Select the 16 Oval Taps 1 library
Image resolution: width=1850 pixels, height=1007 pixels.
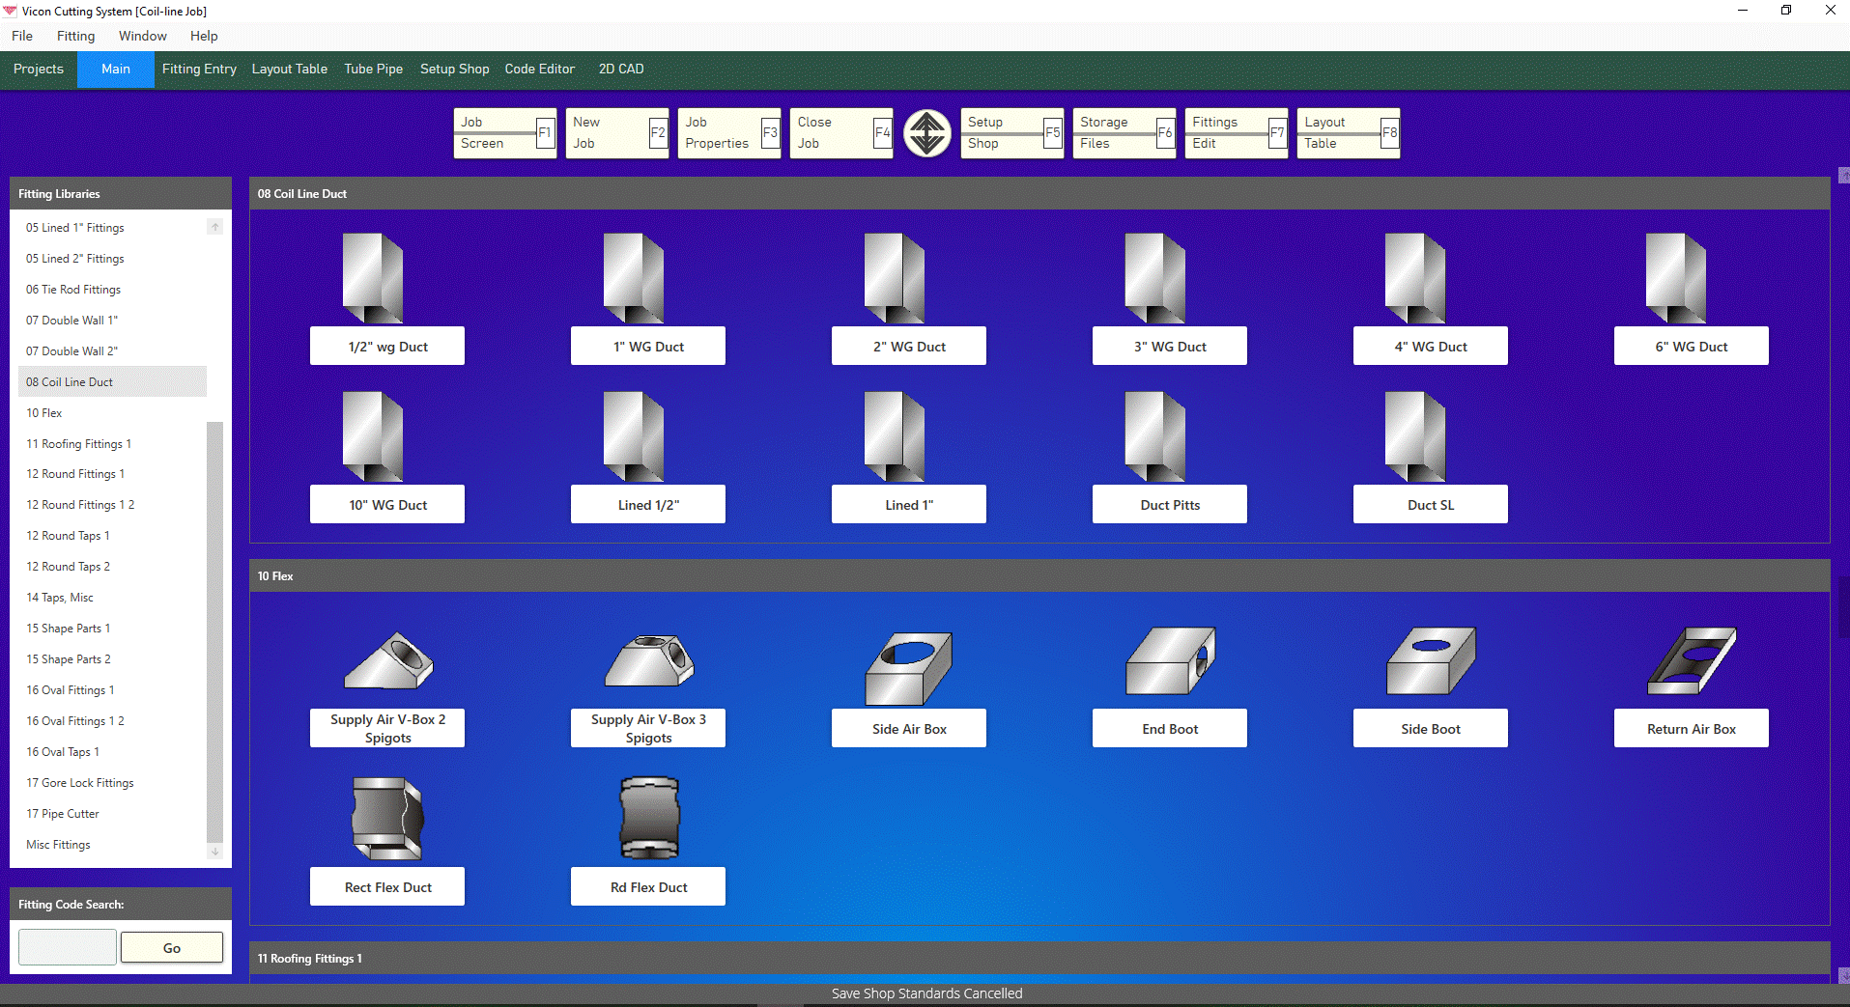click(x=64, y=751)
